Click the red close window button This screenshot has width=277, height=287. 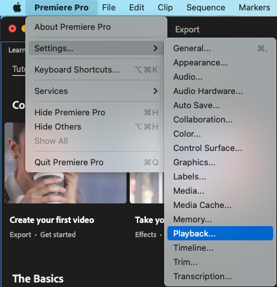[x=12, y=29]
